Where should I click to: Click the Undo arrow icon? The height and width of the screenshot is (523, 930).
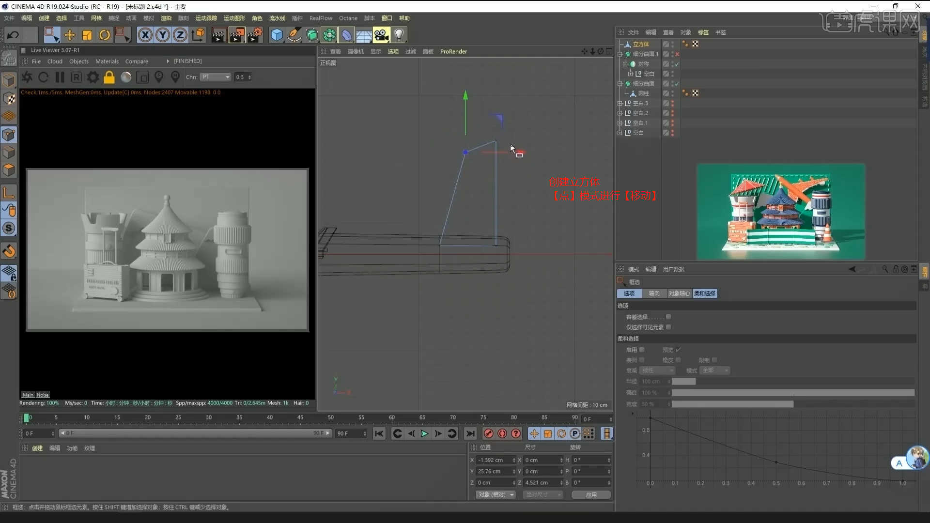pos(13,35)
